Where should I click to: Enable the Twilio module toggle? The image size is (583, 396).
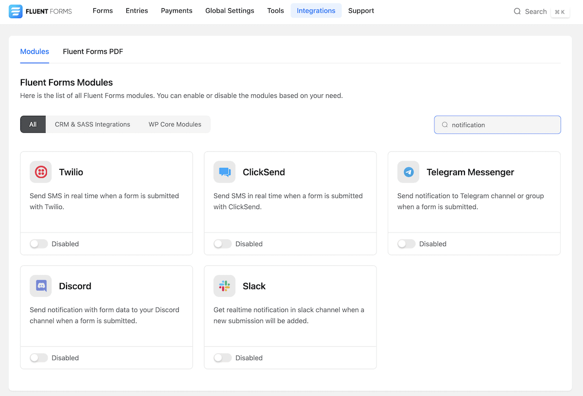pyautogui.click(x=39, y=244)
